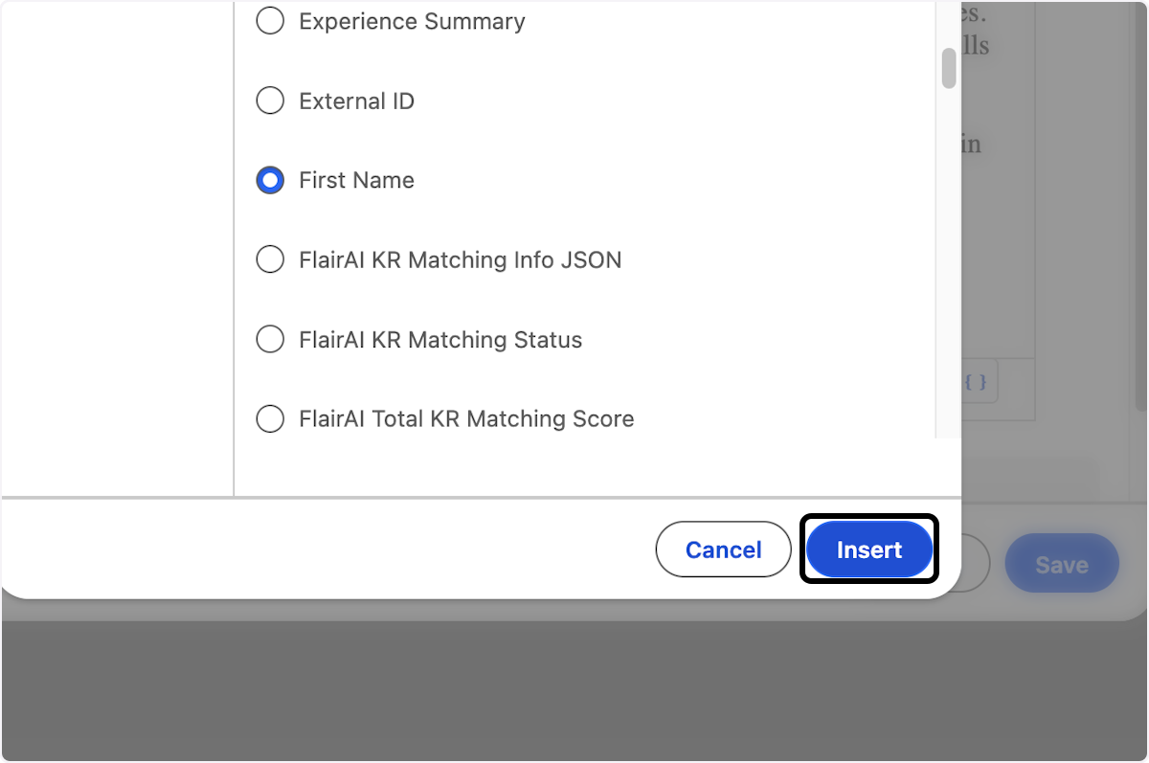Choose the External ID radio option
The width and height of the screenshot is (1149, 763).
pos(270,101)
